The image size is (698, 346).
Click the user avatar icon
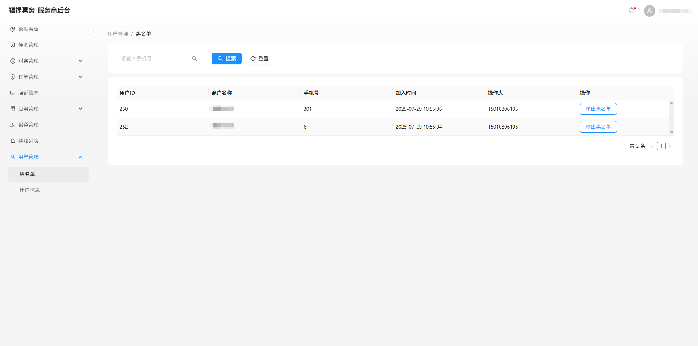pyautogui.click(x=649, y=11)
